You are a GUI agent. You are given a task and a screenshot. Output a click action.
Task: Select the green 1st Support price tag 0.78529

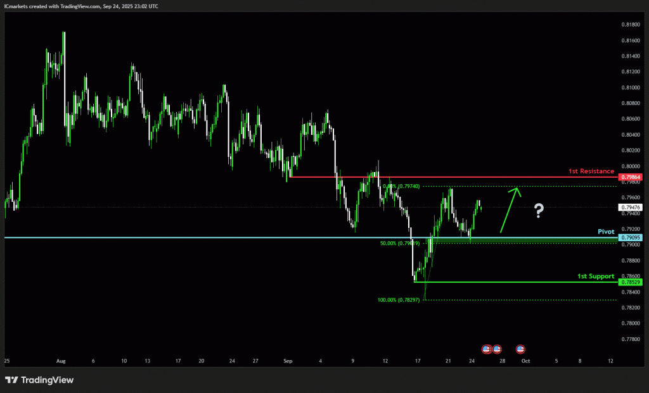[631, 282]
